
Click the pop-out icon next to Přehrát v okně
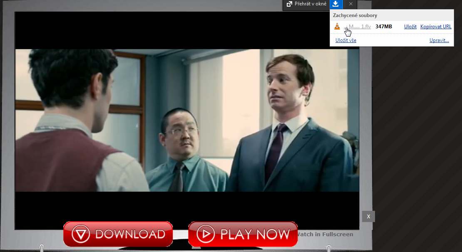pyautogui.click(x=289, y=4)
